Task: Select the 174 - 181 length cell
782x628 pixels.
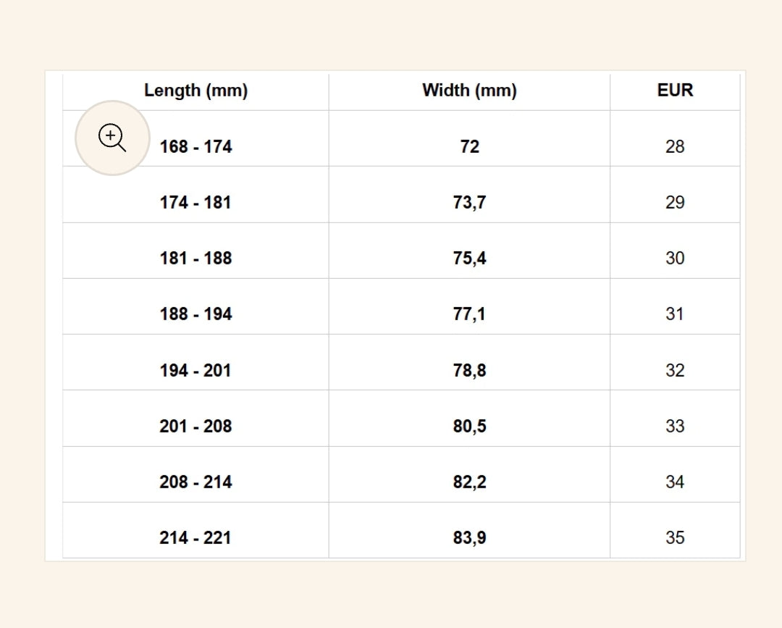Action: (195, 203)
